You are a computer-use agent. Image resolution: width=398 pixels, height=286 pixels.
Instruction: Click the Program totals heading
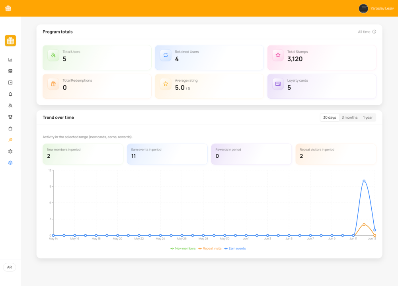coord(58,32)
